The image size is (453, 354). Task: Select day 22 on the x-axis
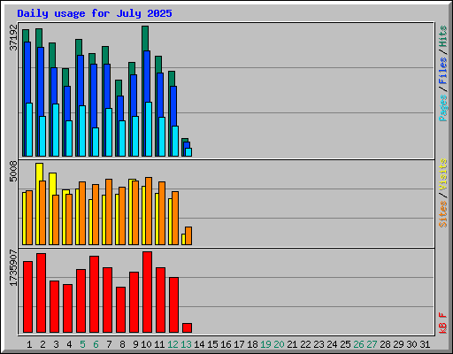(305, 344)
